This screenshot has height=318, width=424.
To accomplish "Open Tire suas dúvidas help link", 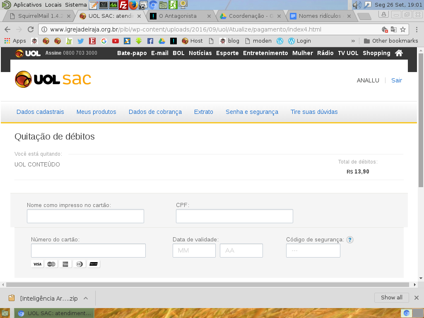I will 314,112.
